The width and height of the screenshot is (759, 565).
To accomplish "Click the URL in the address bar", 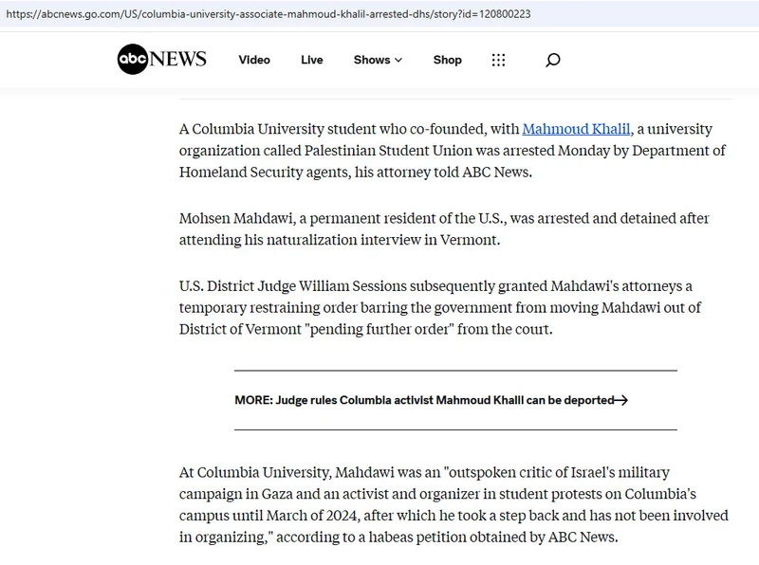I will [x=268, y=14].
